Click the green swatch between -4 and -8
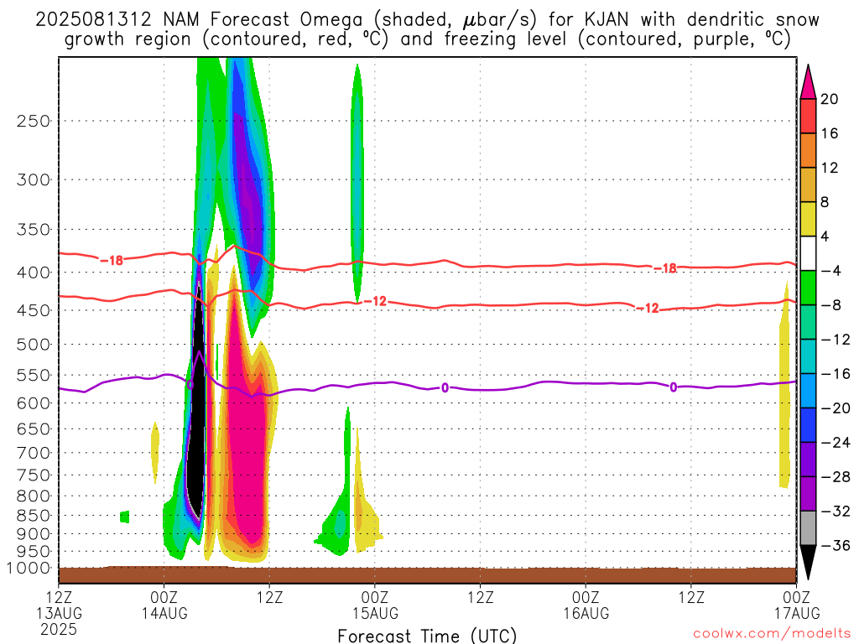The height and width of the screenshot is (644, 859). pyautogui.click(x=808, y=288)
